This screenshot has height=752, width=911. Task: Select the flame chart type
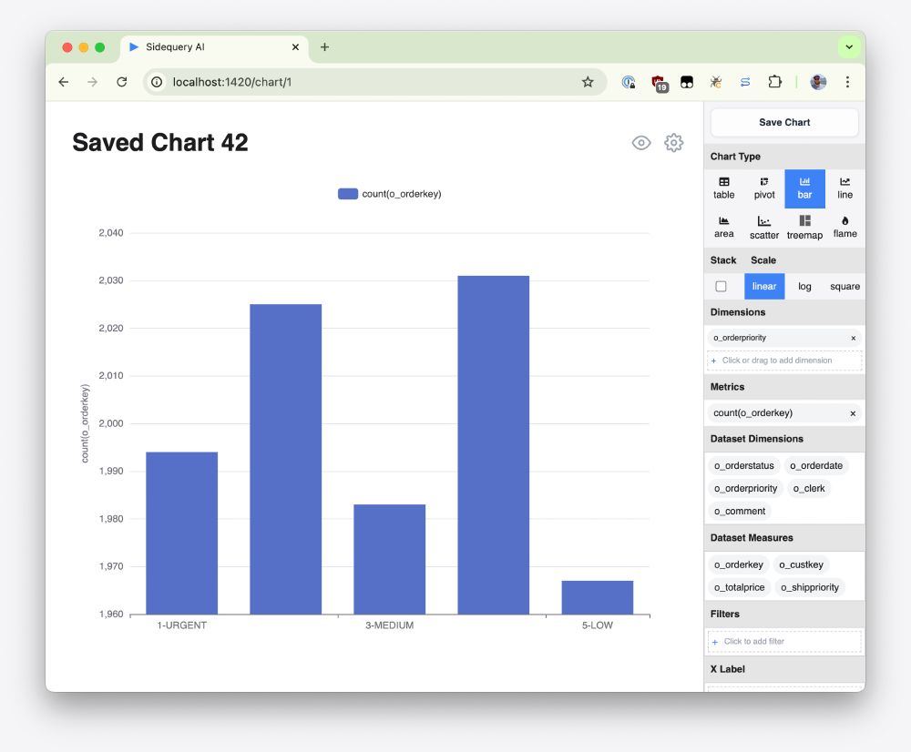point(844,228)
